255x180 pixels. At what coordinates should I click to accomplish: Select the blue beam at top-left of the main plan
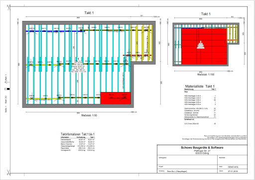point(55,31)
